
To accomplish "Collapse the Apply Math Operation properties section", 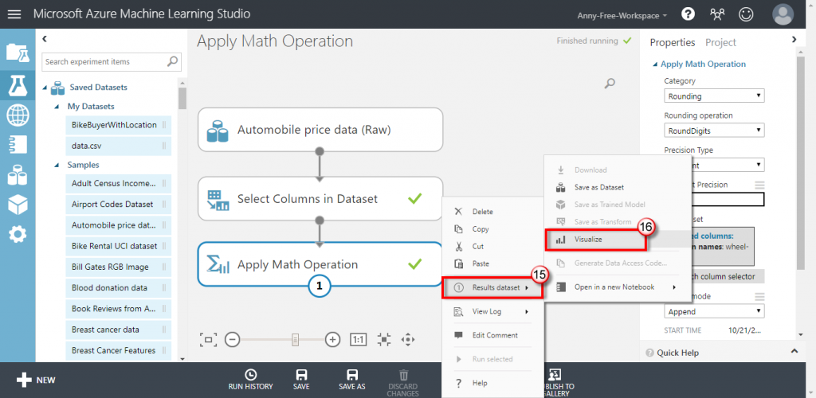I will (x=655, y=64).
